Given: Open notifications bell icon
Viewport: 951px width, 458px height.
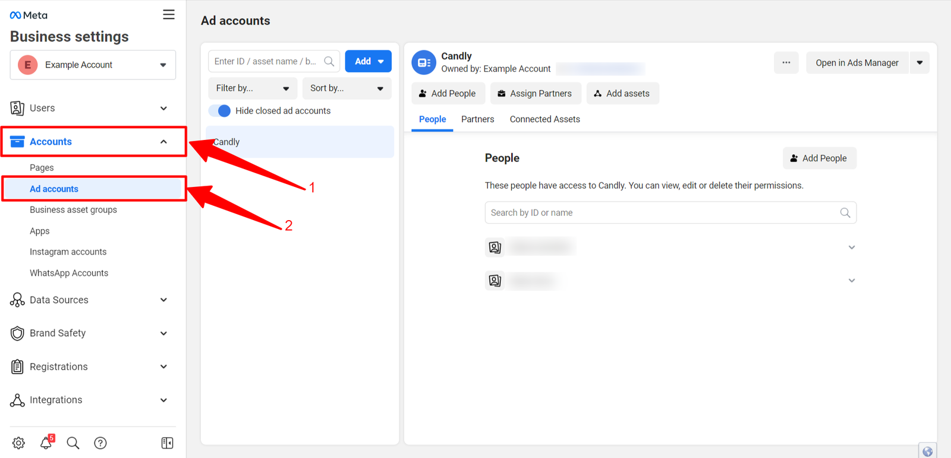Looking at the screenshot, I should click(46, 442).
